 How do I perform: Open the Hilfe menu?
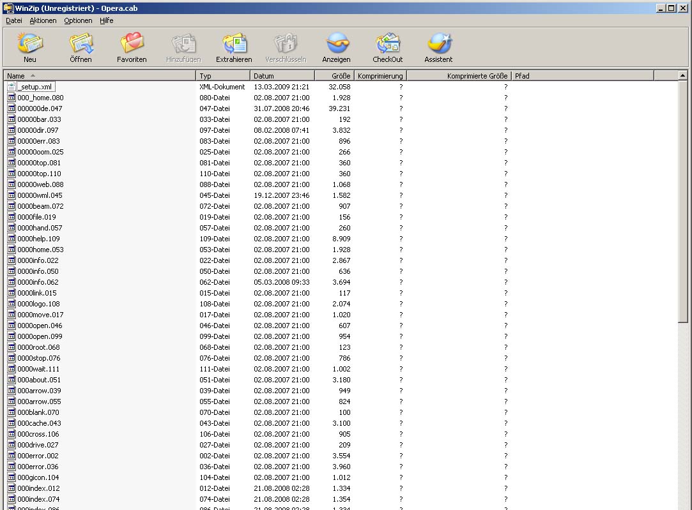106,20
